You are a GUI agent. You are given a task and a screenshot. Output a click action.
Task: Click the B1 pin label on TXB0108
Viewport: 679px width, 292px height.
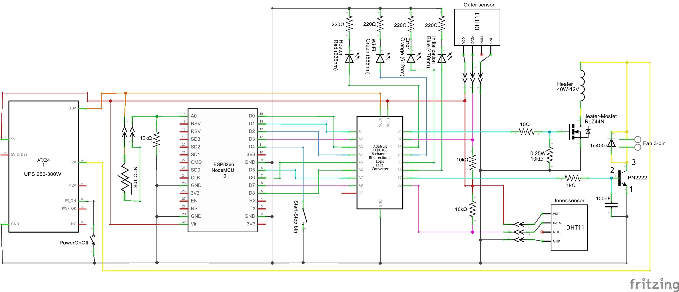click(x=399, y=131)
